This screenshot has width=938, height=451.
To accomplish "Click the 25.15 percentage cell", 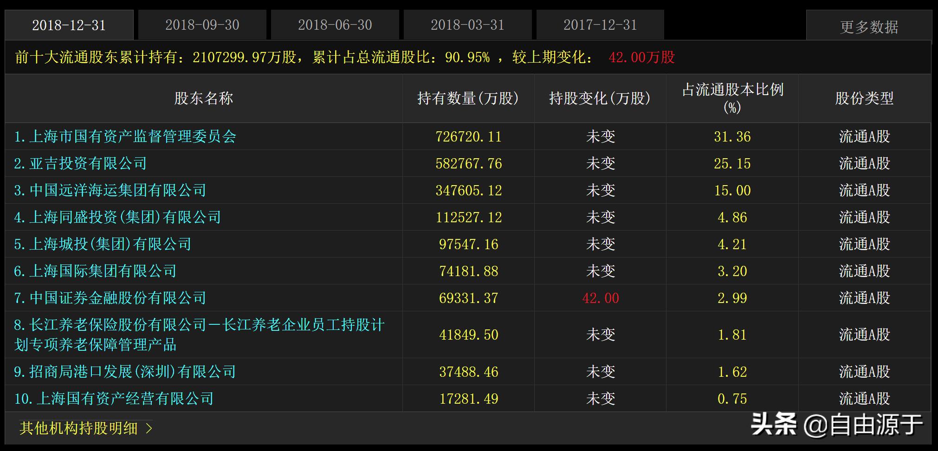I will coord(732,164).
